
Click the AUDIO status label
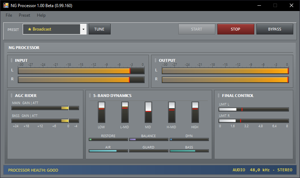click(239, 170)
